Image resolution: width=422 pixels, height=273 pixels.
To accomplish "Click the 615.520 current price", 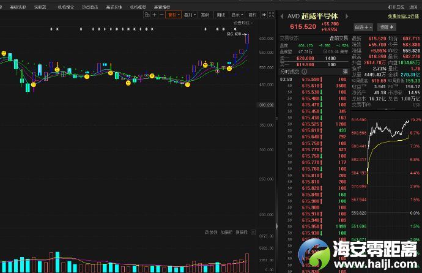I will (x=303, y=27).
